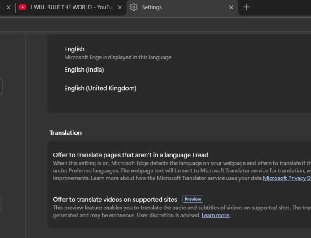Close the partially visible leftmost tab
Viewport: 311px width, 238px height.
(8, 8)
